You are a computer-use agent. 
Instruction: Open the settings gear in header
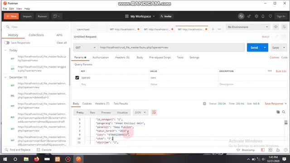click(x=256, y=16)
